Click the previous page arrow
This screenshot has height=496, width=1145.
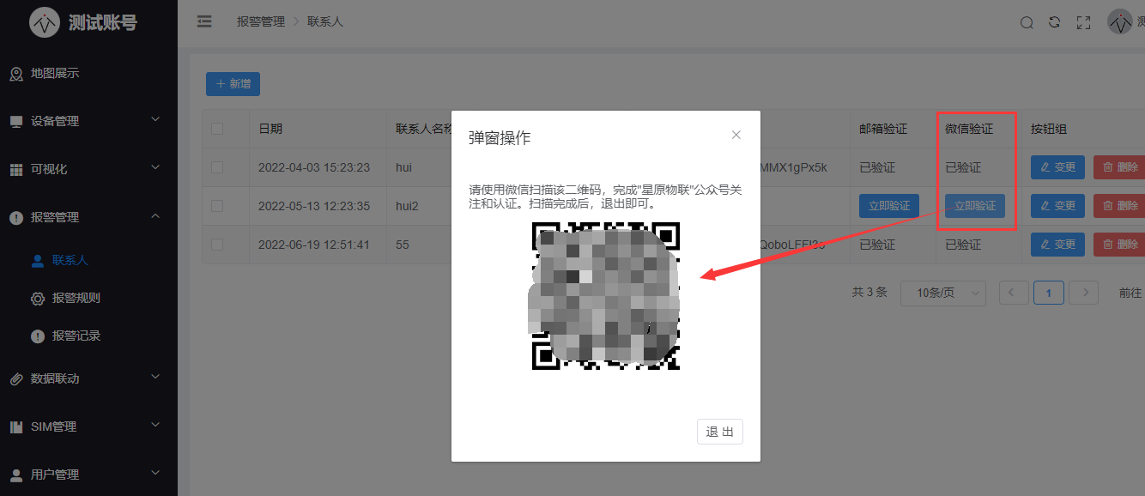pos(1013,293)
